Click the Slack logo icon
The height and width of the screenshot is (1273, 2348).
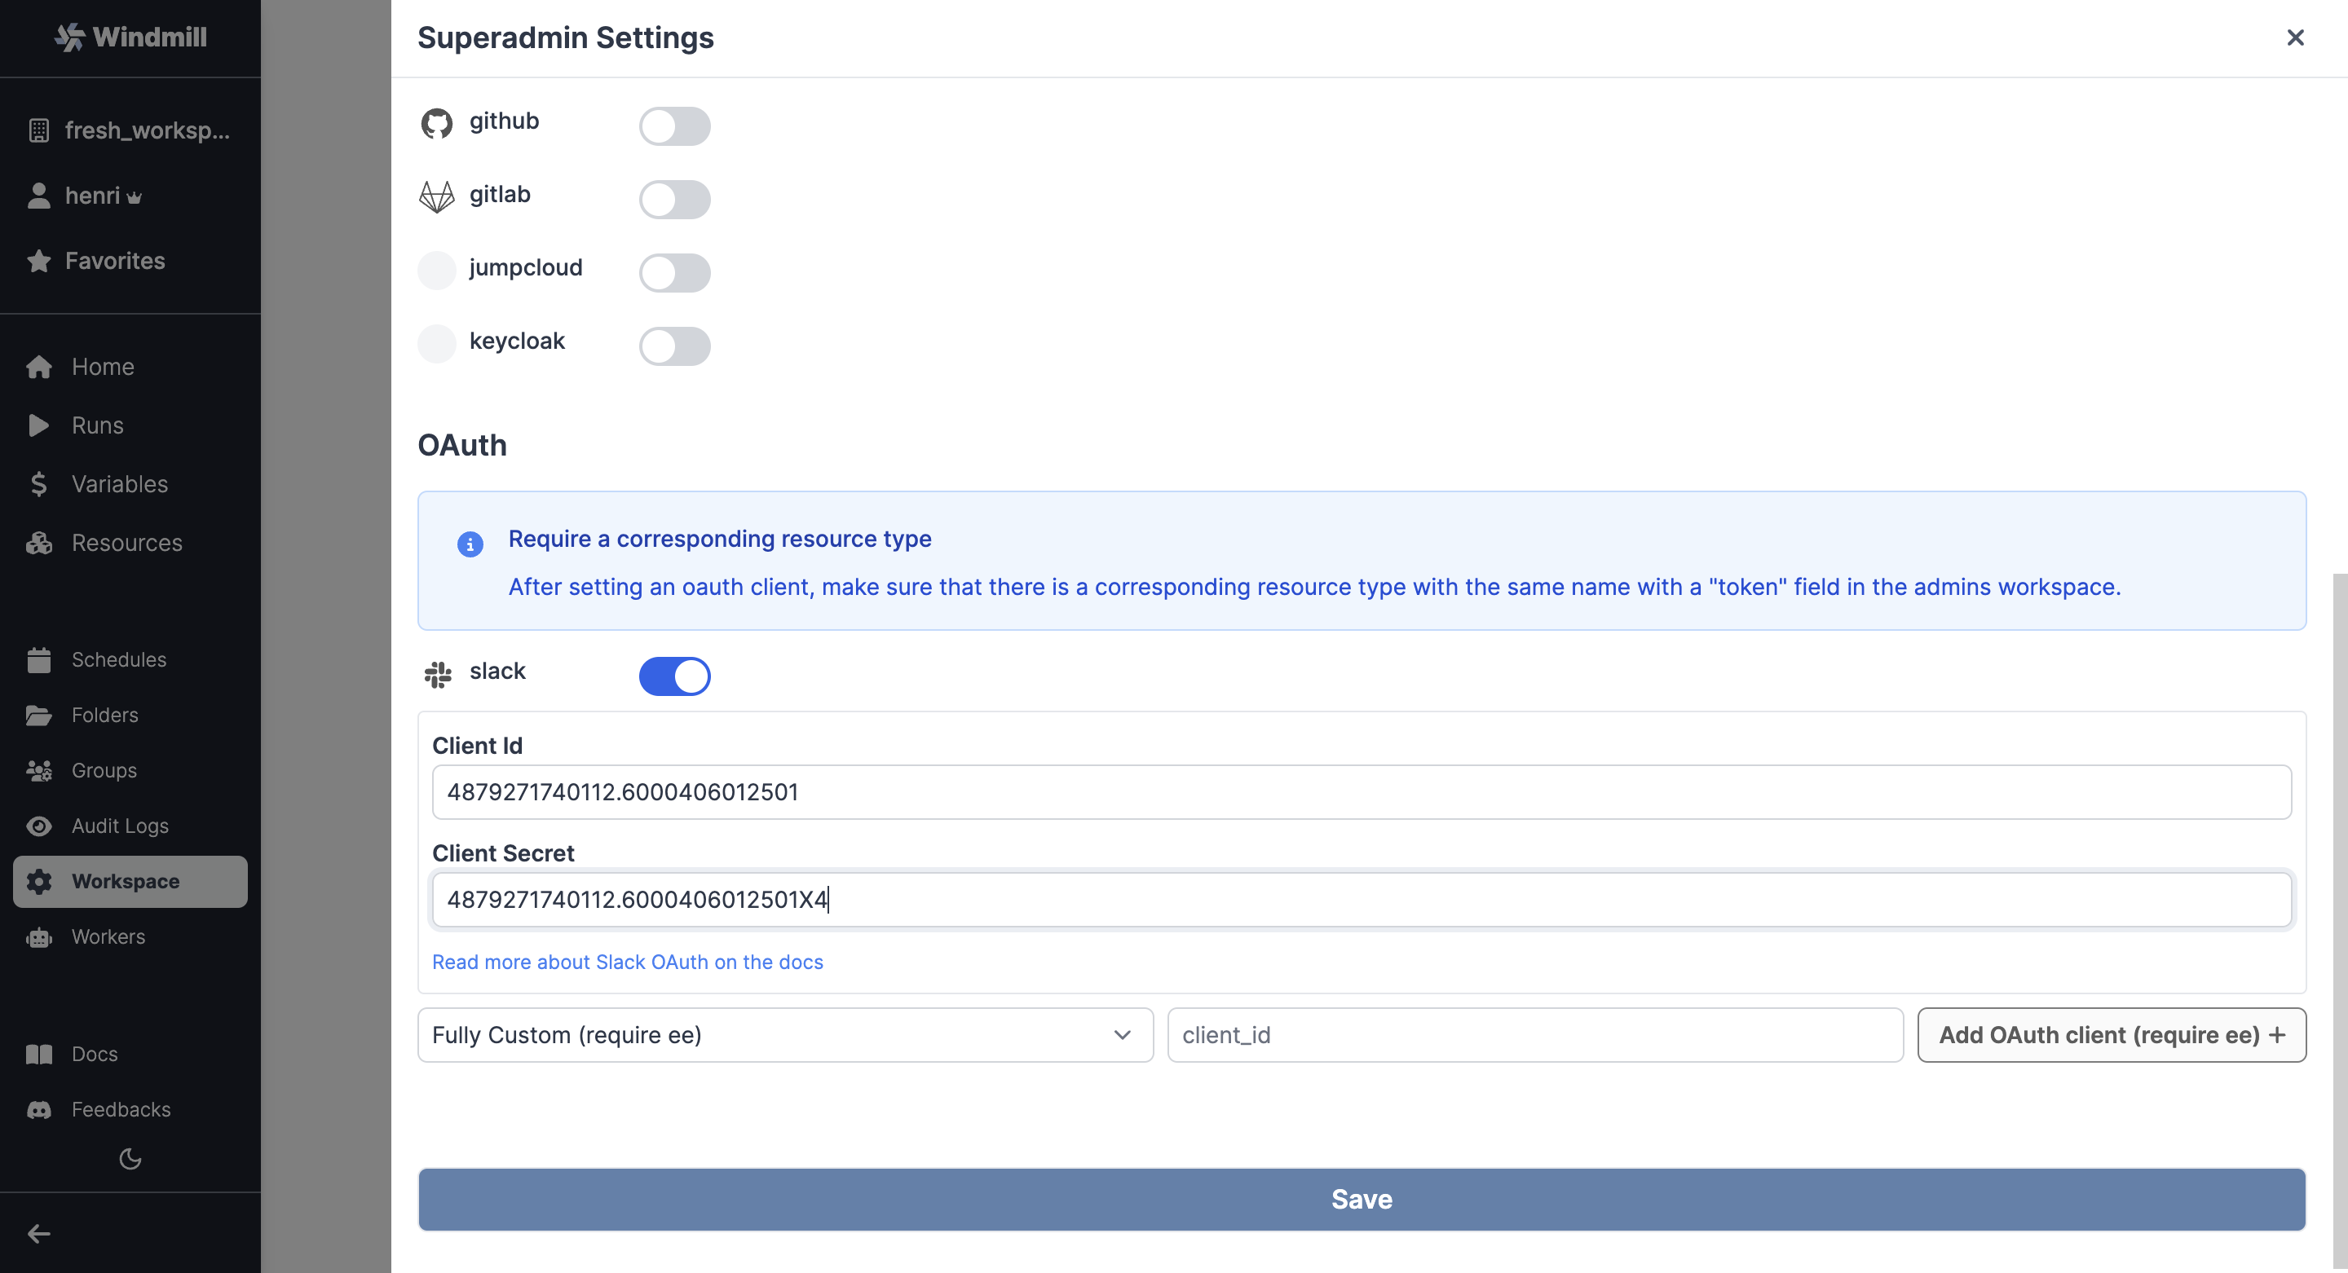pyautogui.click(x=439, y=677)
